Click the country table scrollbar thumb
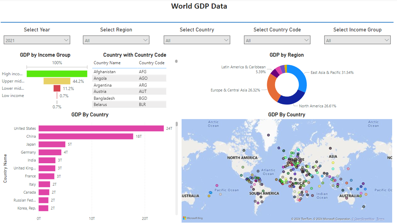Image resolution: width=397 pixels, height=224 pixels. (x=176, y=61)
